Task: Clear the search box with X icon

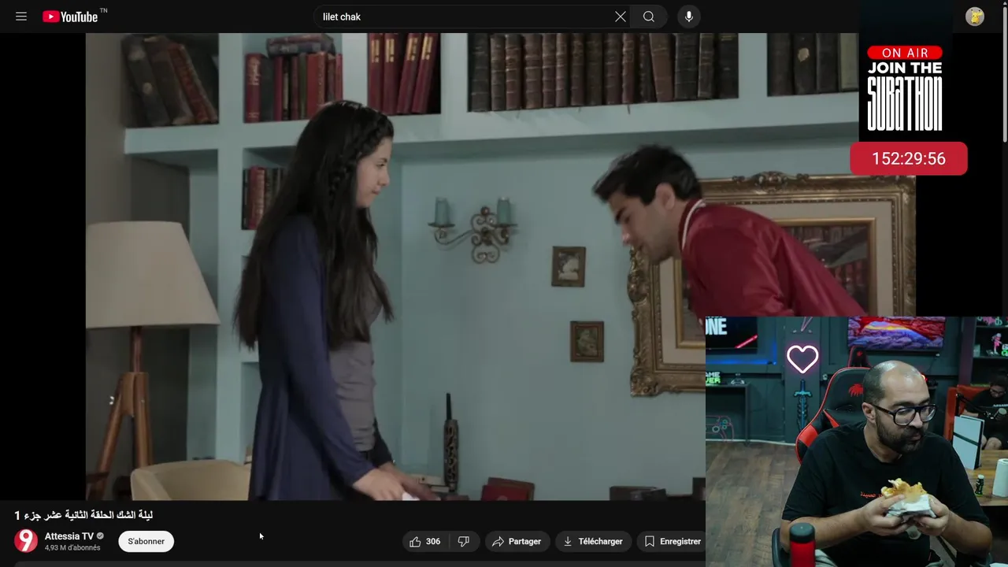Action: (x=621, y=17)
